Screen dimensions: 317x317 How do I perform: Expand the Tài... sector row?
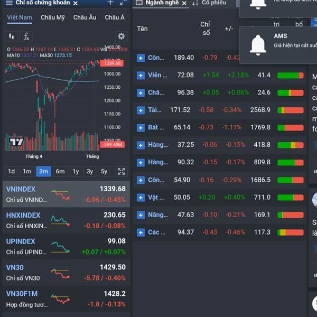(141, 110)
